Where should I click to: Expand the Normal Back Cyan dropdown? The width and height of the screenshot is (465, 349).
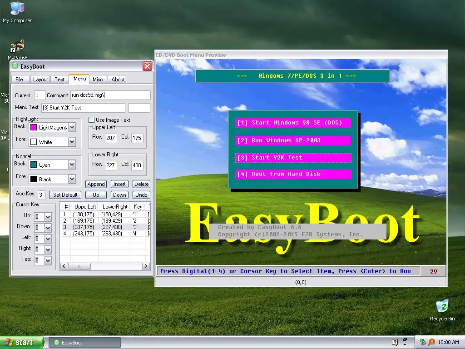click(72, 165)
